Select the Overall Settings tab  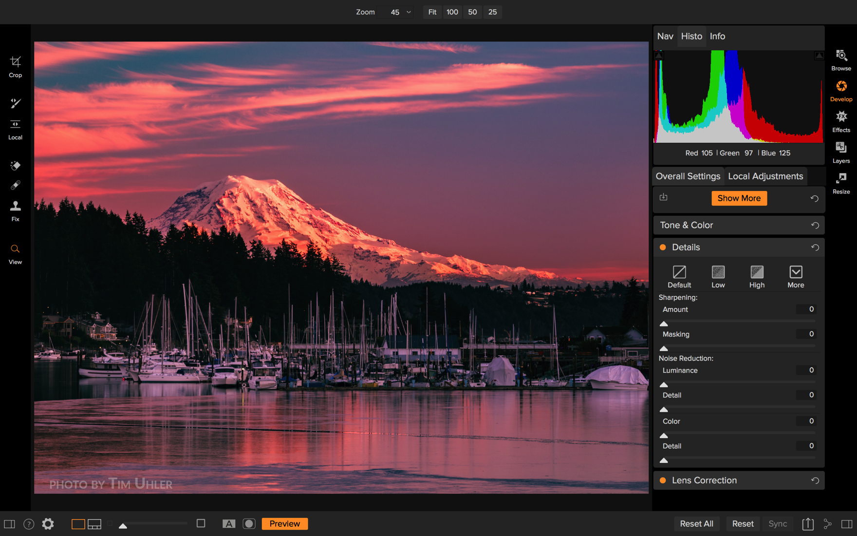688,176
